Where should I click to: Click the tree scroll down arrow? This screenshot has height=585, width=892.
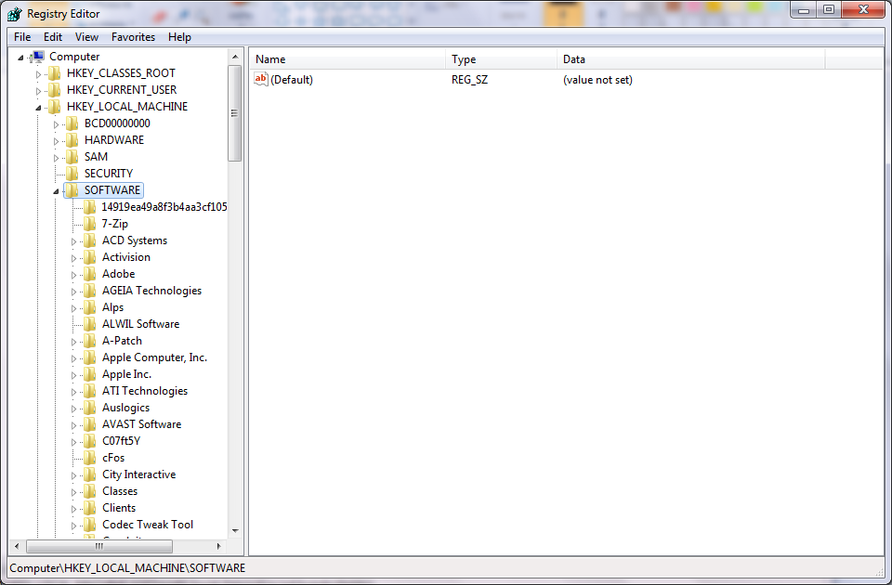point(235,531)
